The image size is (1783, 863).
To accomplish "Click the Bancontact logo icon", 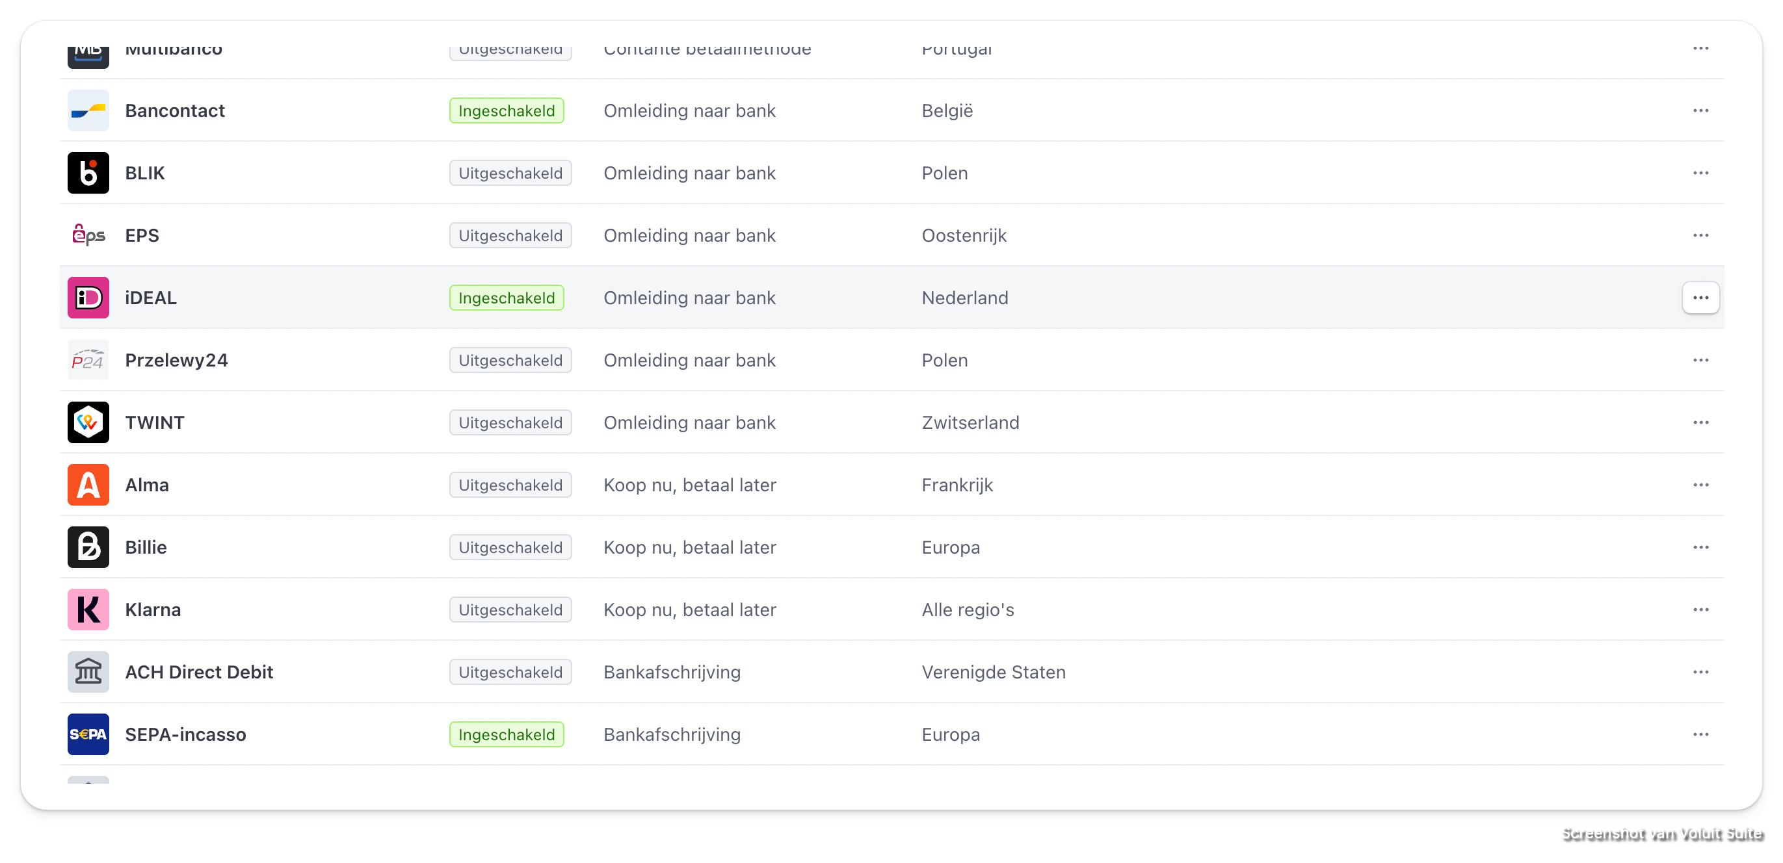I will coord(88,110).
